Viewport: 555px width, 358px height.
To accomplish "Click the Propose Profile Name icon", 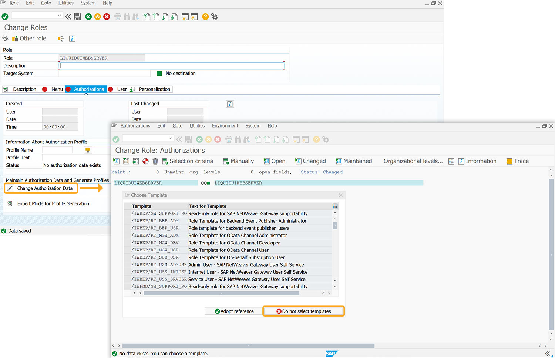I will pos(88,150).
